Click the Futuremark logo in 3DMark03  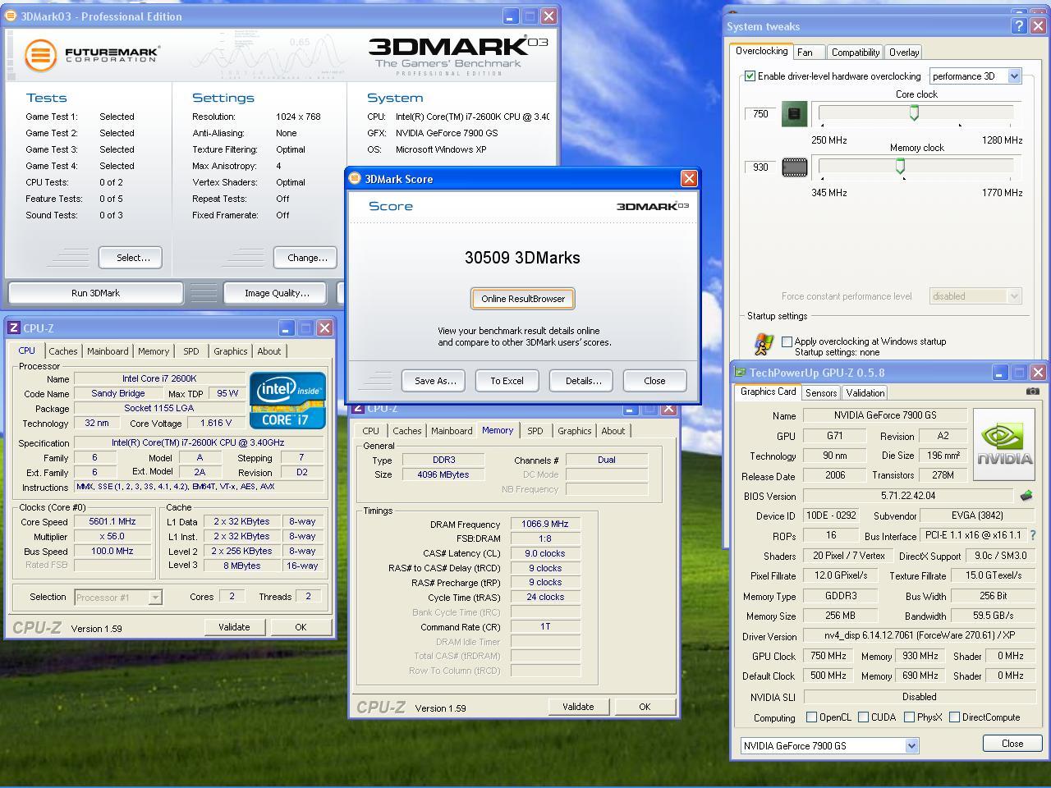92,55
